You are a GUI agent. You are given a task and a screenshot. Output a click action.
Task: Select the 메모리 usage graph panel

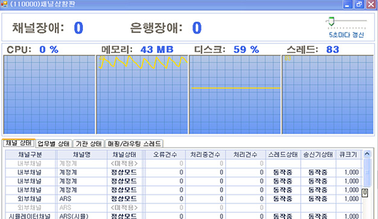pos(142,94)
